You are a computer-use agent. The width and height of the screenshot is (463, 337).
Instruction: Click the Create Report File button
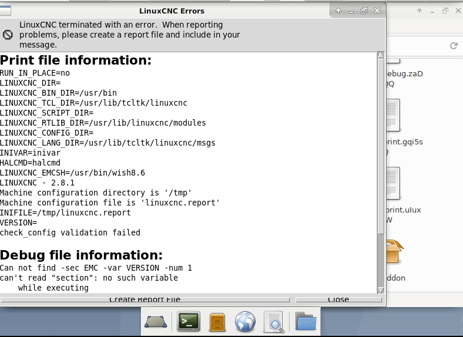coord(145,299)
